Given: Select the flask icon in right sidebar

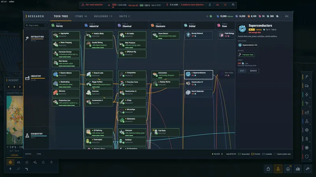Looking at the screenshot, I should pyautogui.click(x=307, y=121).
